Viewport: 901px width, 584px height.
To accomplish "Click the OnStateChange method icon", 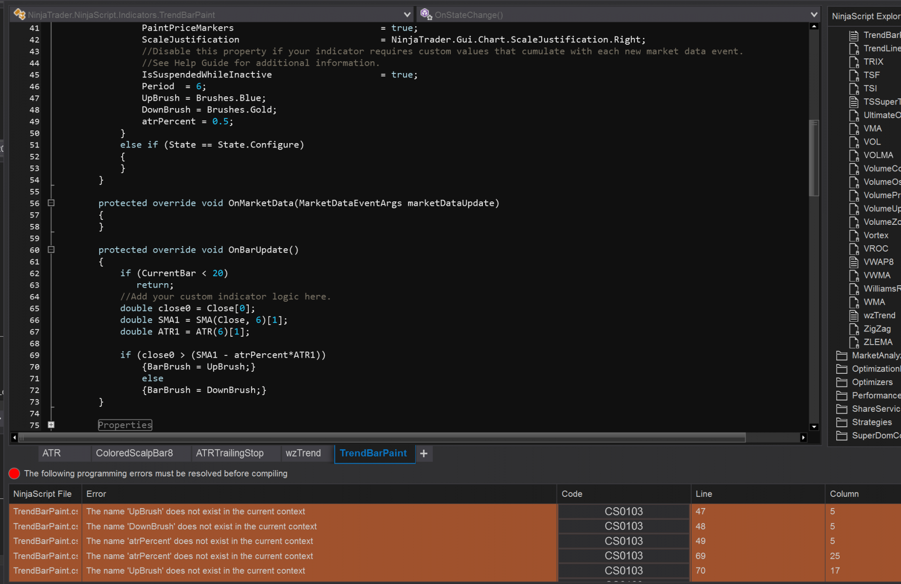I will [x=426, y=15].
